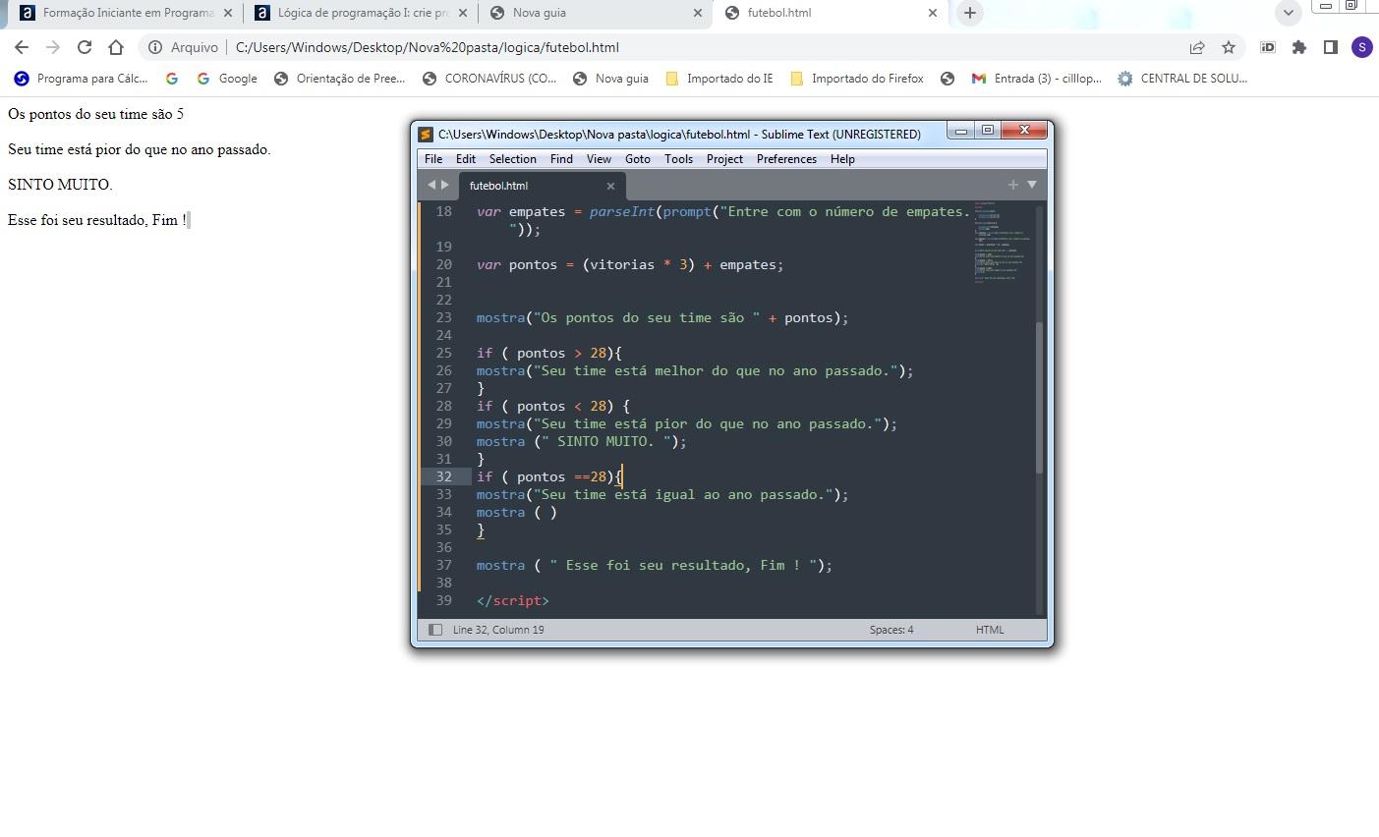Open the View menu in Sublime

[599, 159]
